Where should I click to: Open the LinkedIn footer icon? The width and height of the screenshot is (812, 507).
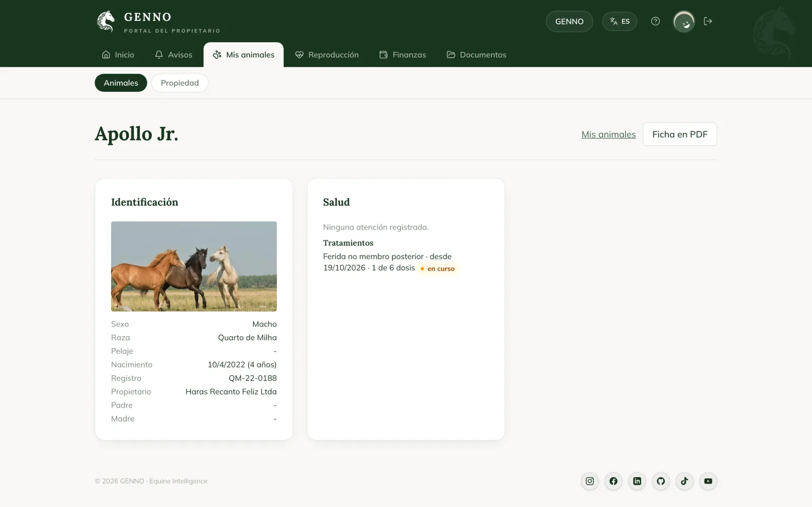point(637,481)
